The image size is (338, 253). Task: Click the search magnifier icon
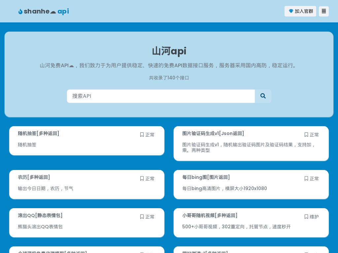point(263,96)
